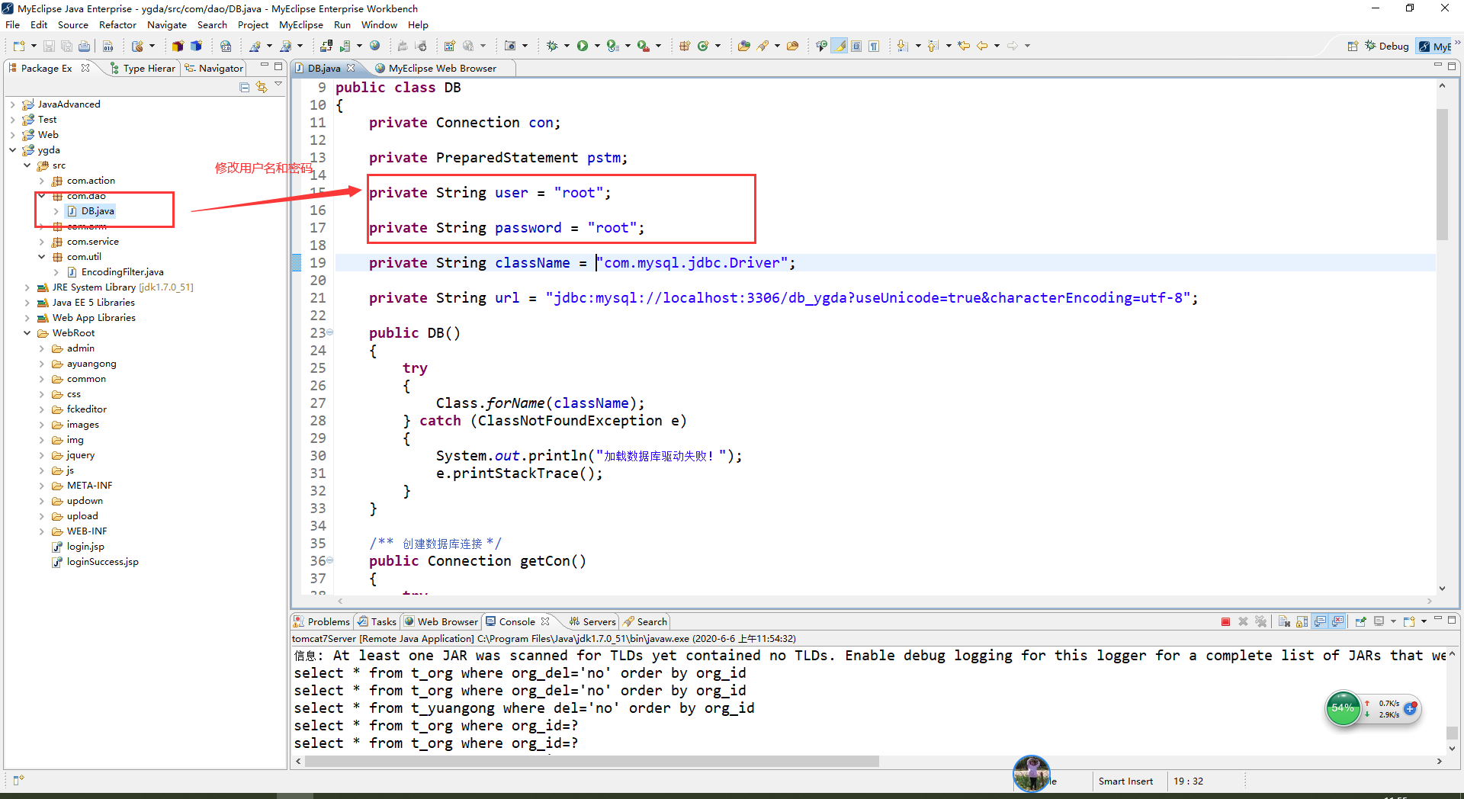Viewport: 1464px width, 799px height.
Task: Expand the JavaAdvanced project
Action: pos(13,104)
